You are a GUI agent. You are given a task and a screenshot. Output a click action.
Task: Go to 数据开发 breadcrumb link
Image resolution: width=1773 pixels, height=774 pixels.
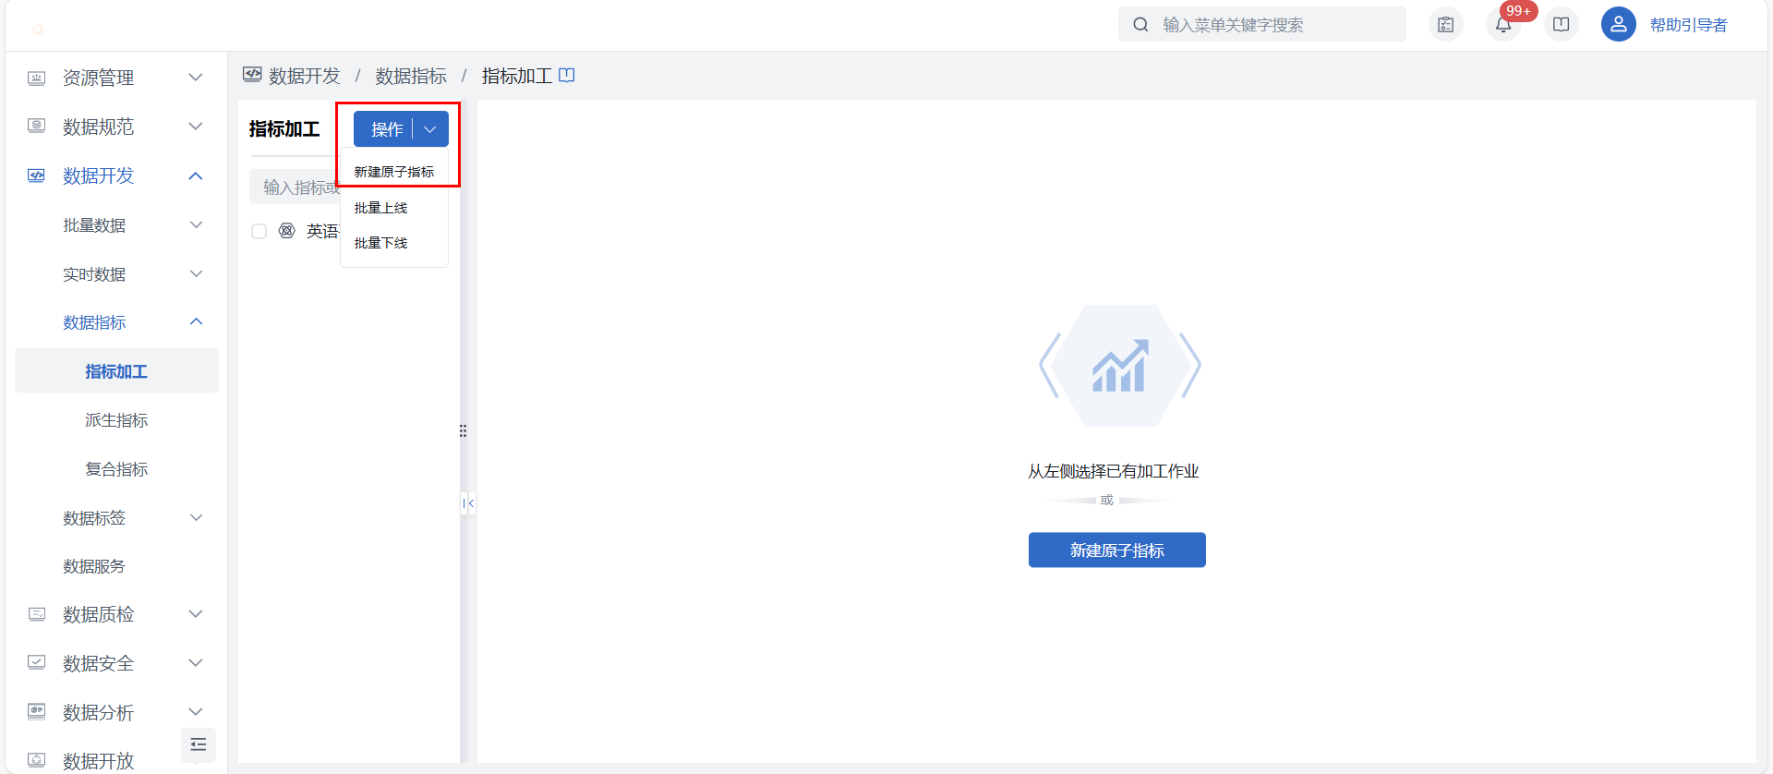305,76
